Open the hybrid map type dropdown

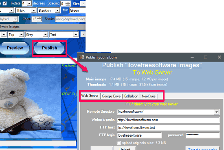pyautogui.click(x=15, y=19)
